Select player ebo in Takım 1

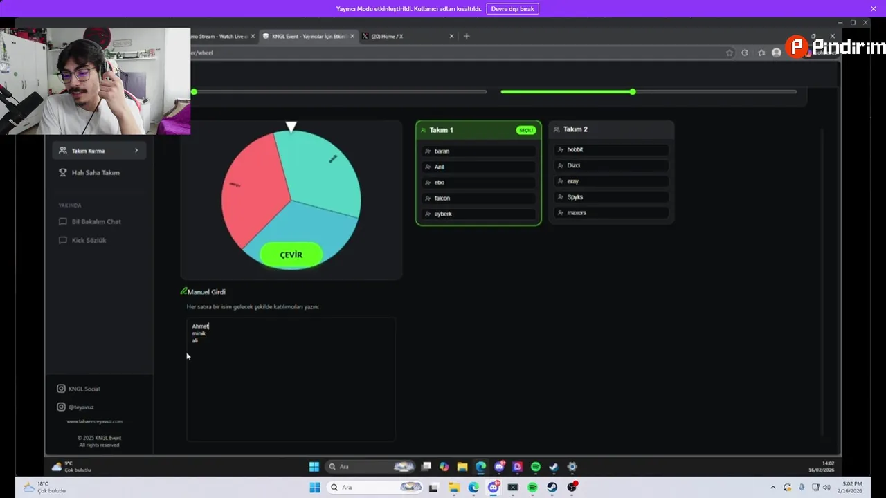pos(478,183)
